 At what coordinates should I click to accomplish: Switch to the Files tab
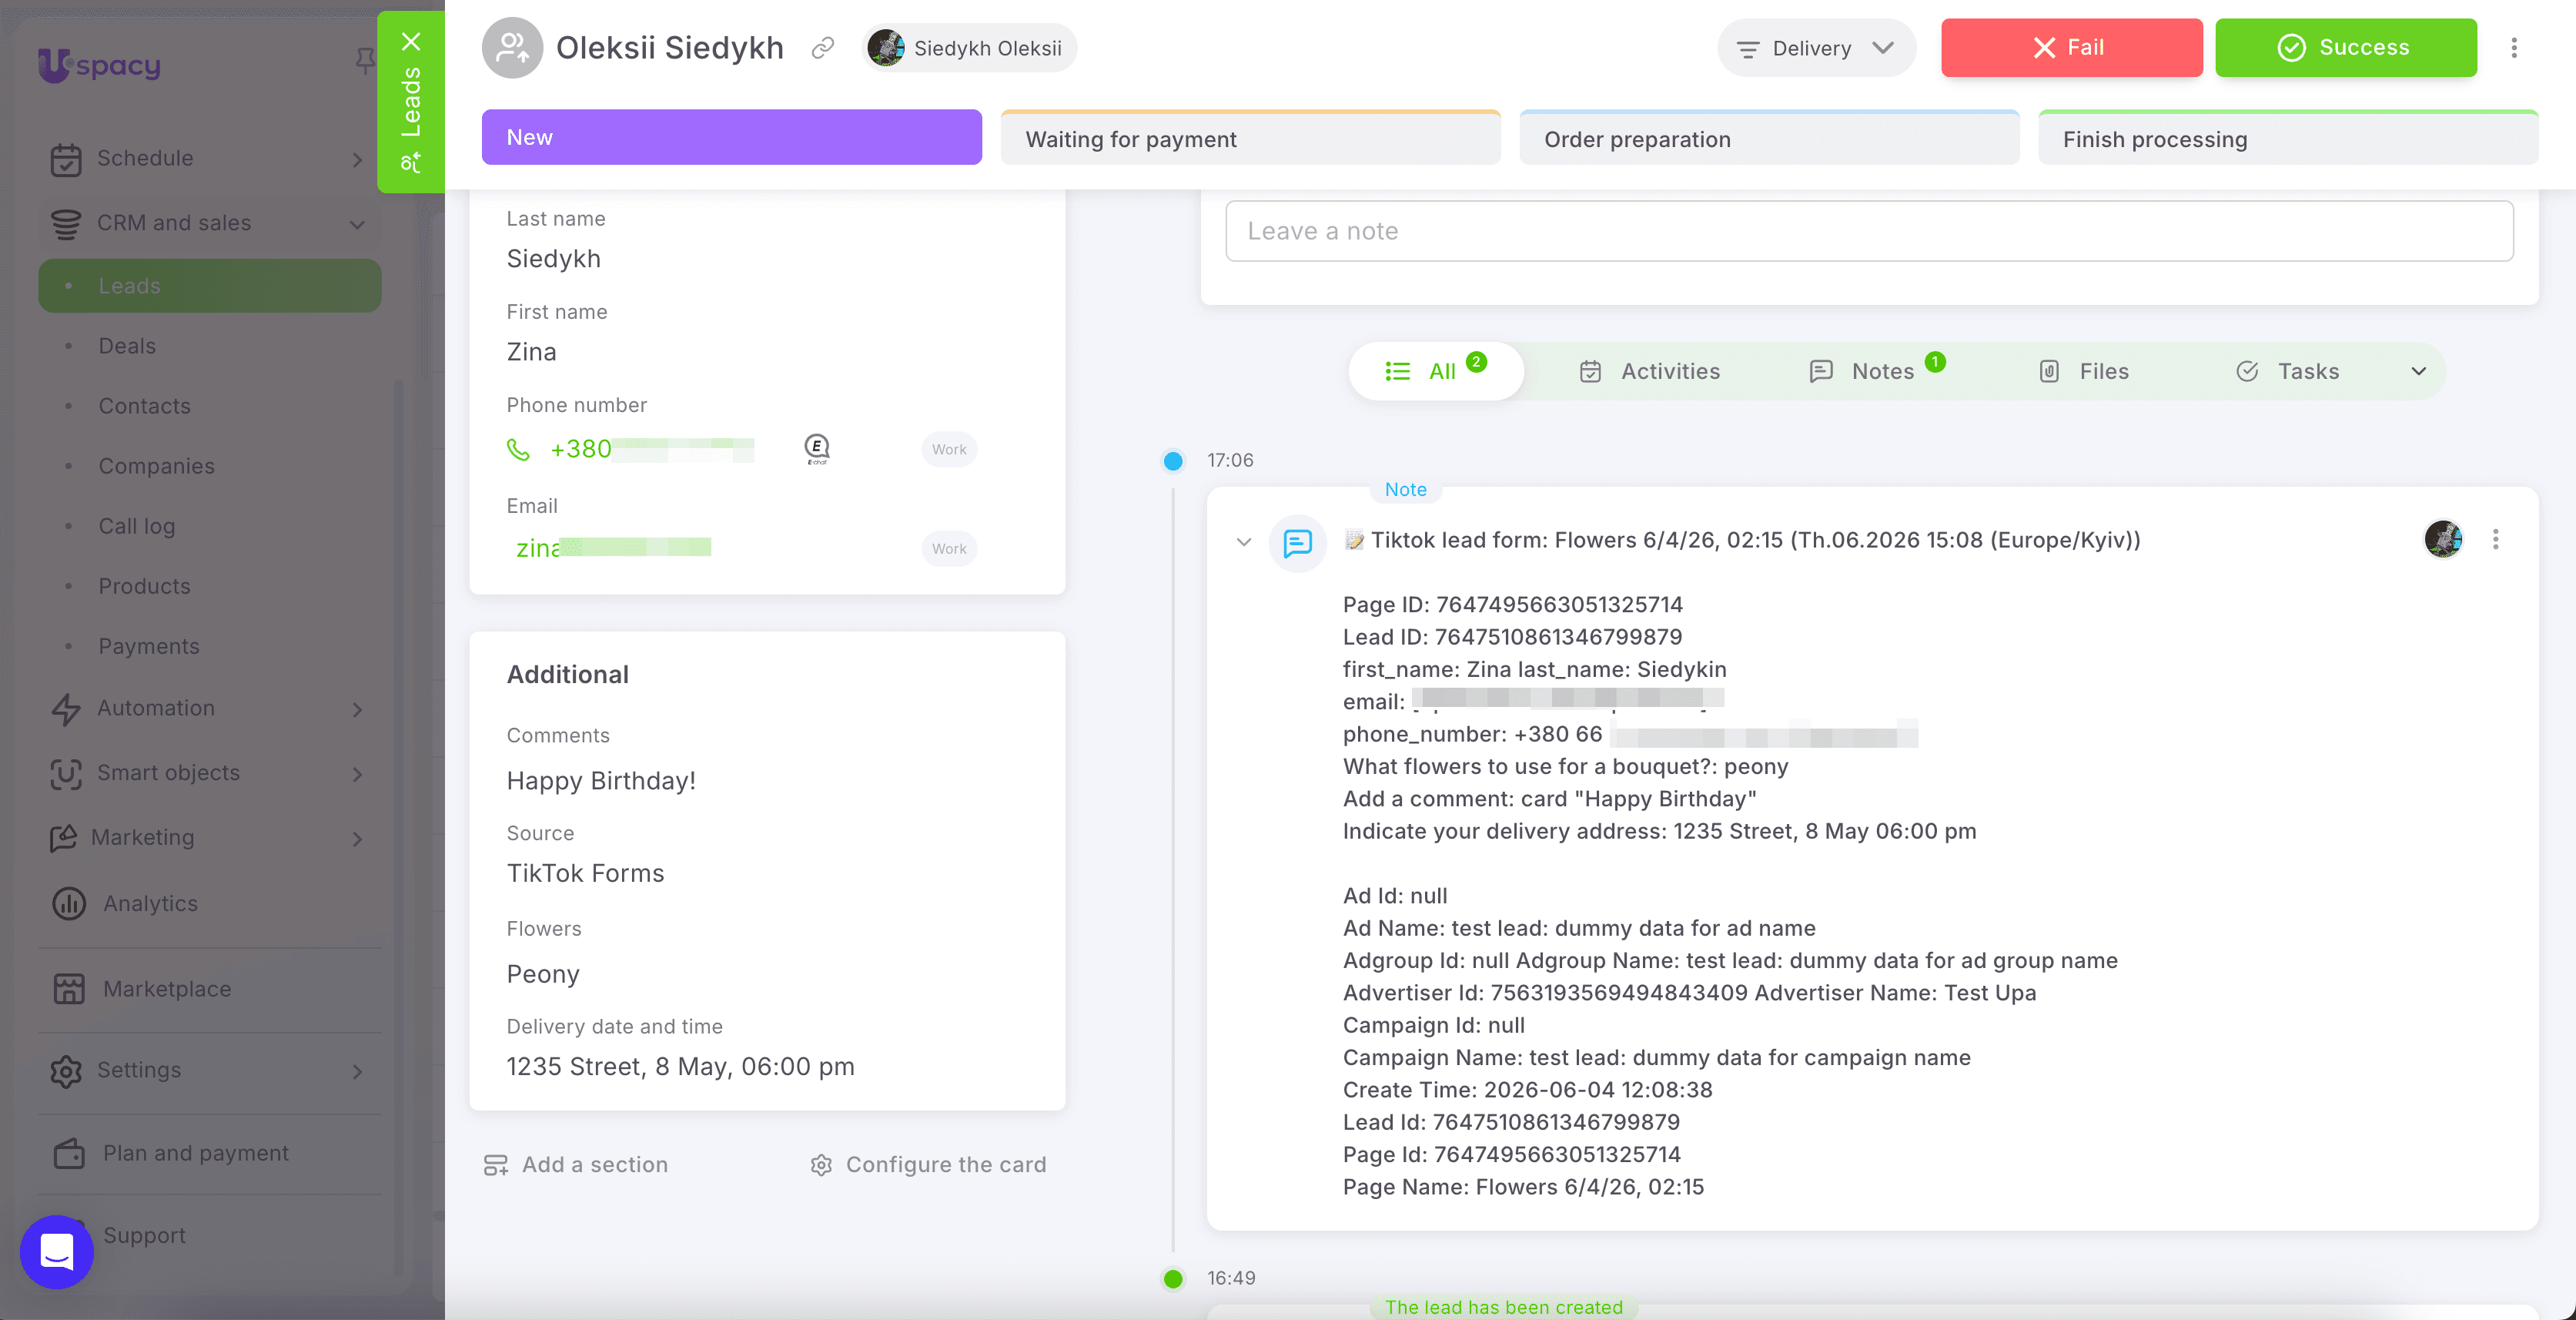(x=2084, y=371)
